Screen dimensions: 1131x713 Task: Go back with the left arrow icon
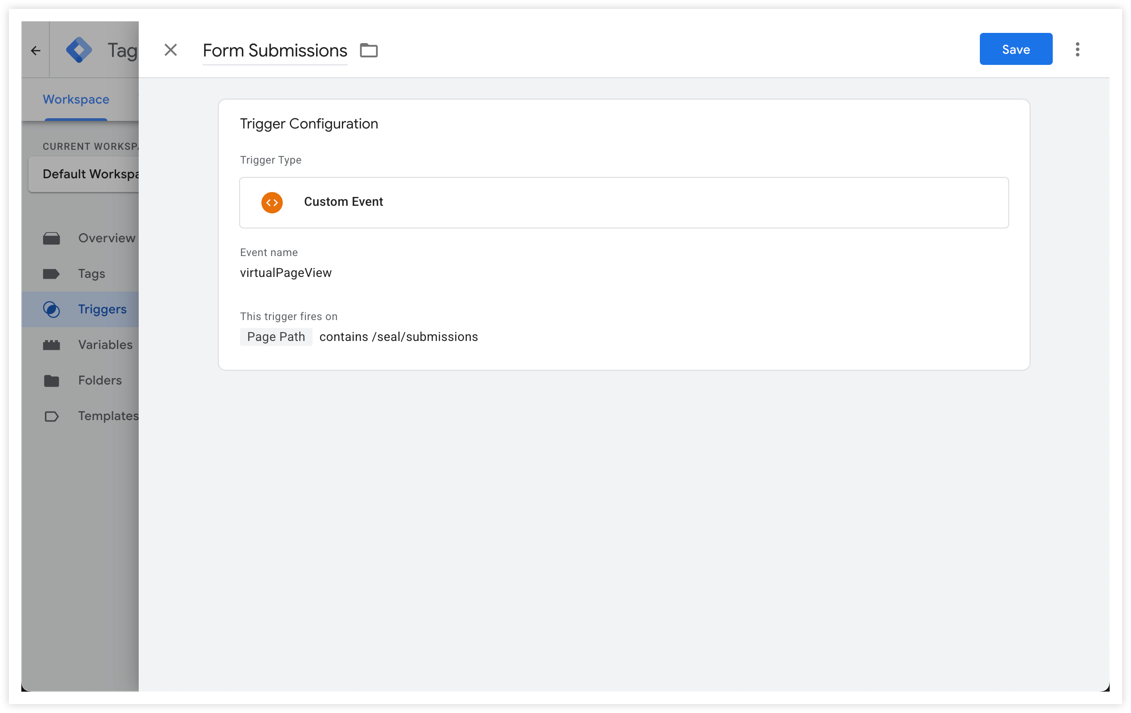(x=36, y=50)
